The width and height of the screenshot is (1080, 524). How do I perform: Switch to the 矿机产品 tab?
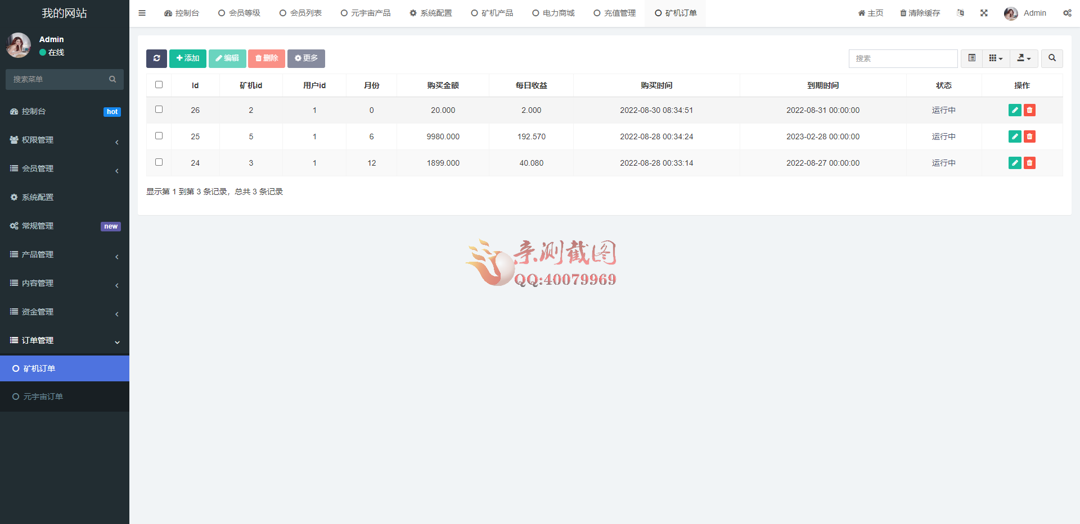(x=492, y=12)
